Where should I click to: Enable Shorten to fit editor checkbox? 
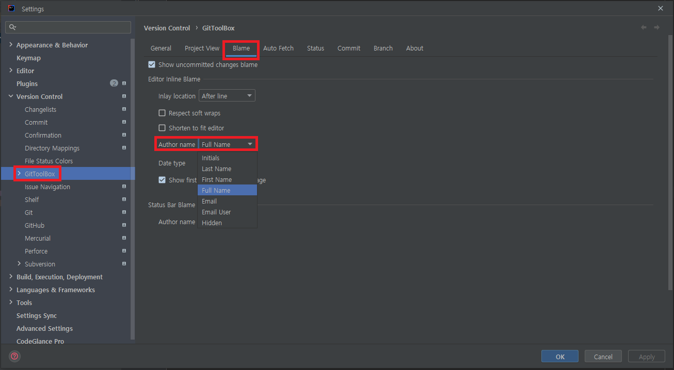coord(162,128)
